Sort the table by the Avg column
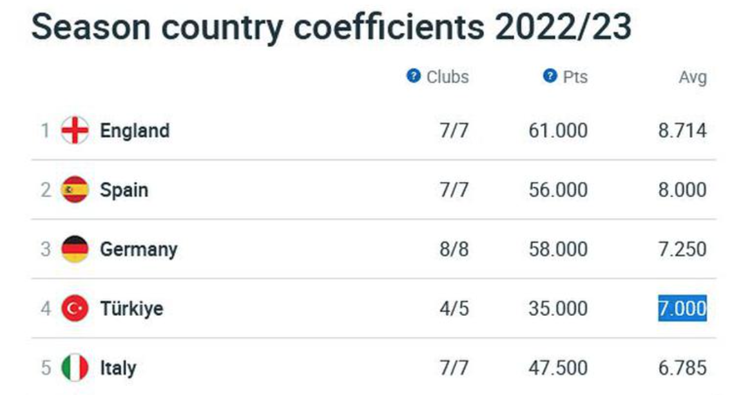This screenshot has width=732, height=395. (x=693, y=77)
